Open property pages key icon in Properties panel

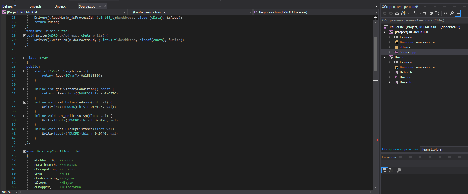coord(399,170)
